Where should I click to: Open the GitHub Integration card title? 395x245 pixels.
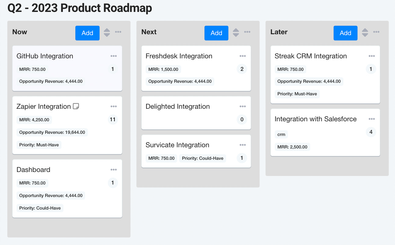[x=45, y=56]
